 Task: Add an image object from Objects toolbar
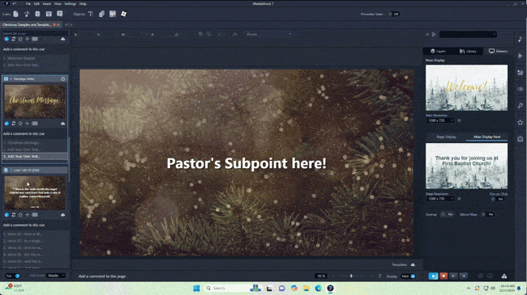tap(113, 14)
